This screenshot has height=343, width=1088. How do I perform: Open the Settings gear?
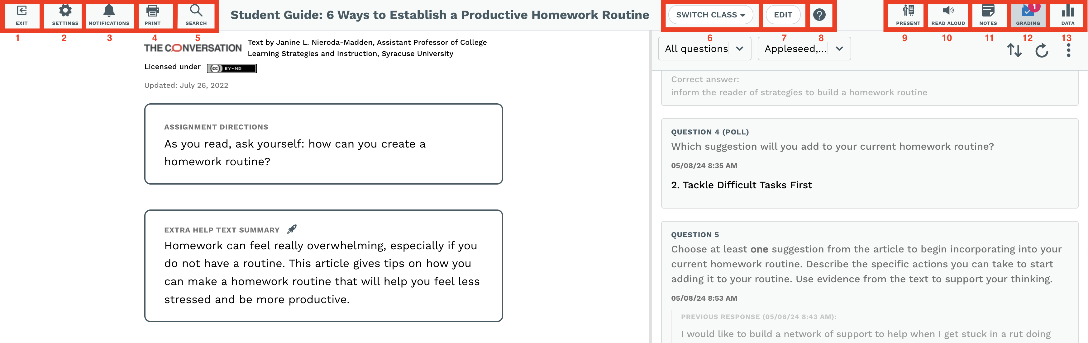pyautogui.click(x=65, y=15)
